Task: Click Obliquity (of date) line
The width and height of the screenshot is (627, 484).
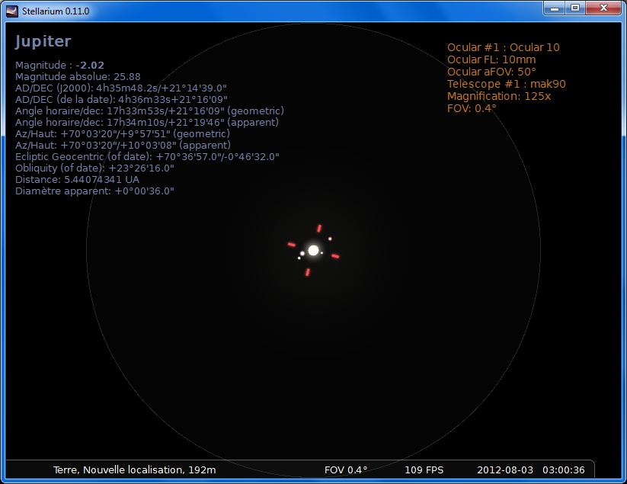Action: point(94,168)
